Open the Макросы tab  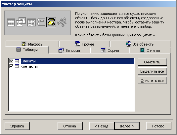32,44
